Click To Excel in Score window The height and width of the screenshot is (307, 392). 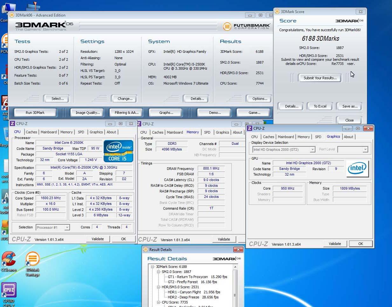(x=320, y=106)
